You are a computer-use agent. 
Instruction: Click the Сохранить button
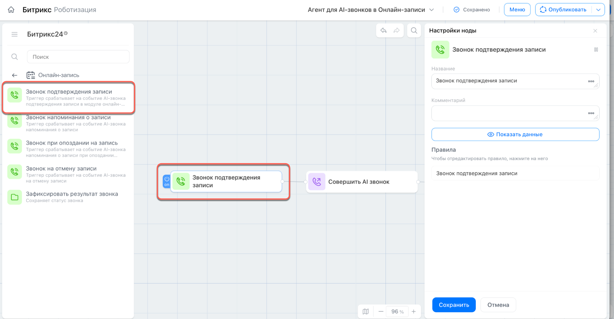point(454,305)
